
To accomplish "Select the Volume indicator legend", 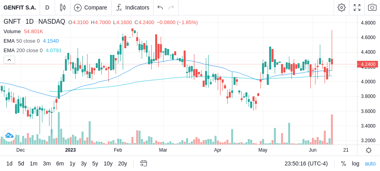I will [x=23, y=32].
